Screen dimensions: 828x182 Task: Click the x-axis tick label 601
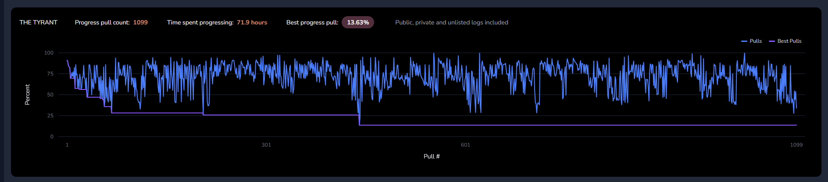click(465, 145)
